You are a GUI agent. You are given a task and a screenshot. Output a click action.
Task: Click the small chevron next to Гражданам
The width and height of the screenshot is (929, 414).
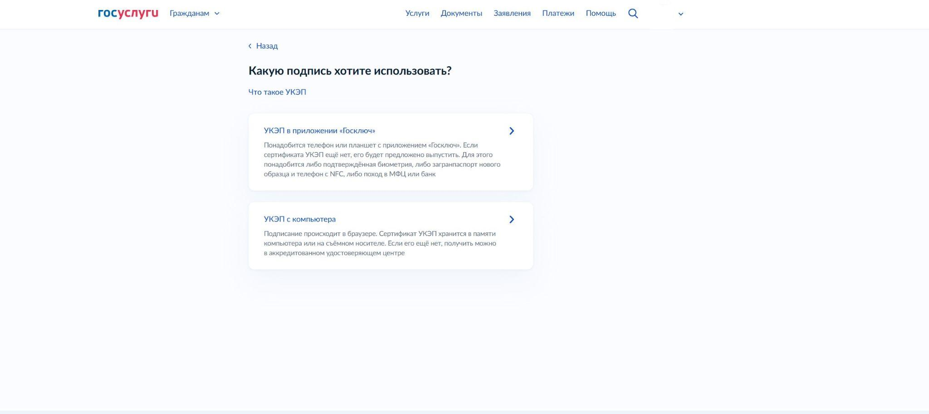pos(217,14)
